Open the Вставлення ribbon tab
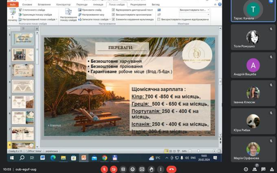 tap(44, 4)
